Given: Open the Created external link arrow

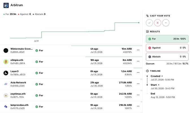Looking at the screenshot, I should tap(162, 76).
